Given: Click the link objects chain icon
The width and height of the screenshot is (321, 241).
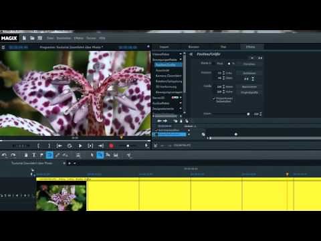Looking at the screenshot, I should (58, 155).
